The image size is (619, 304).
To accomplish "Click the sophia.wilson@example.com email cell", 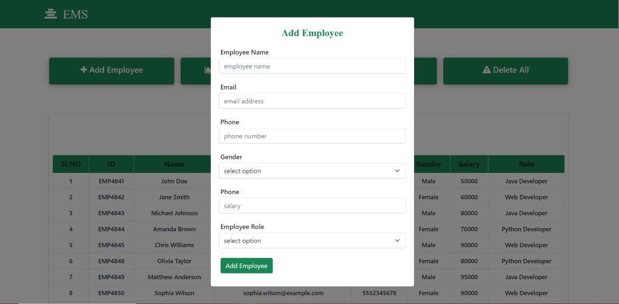I will pos(283,293).
